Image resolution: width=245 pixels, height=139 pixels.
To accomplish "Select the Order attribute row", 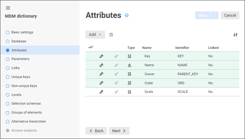I will tap(162, 83).
